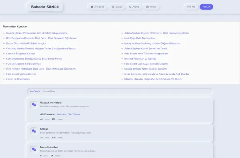240x158 pixels.
Task: Open Adana Seyhan Kombi Servisi topic
Action: pyautogui.click(x=146, y=48)
